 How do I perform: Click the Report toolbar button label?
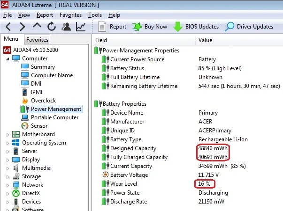click(x=118, y=27)
